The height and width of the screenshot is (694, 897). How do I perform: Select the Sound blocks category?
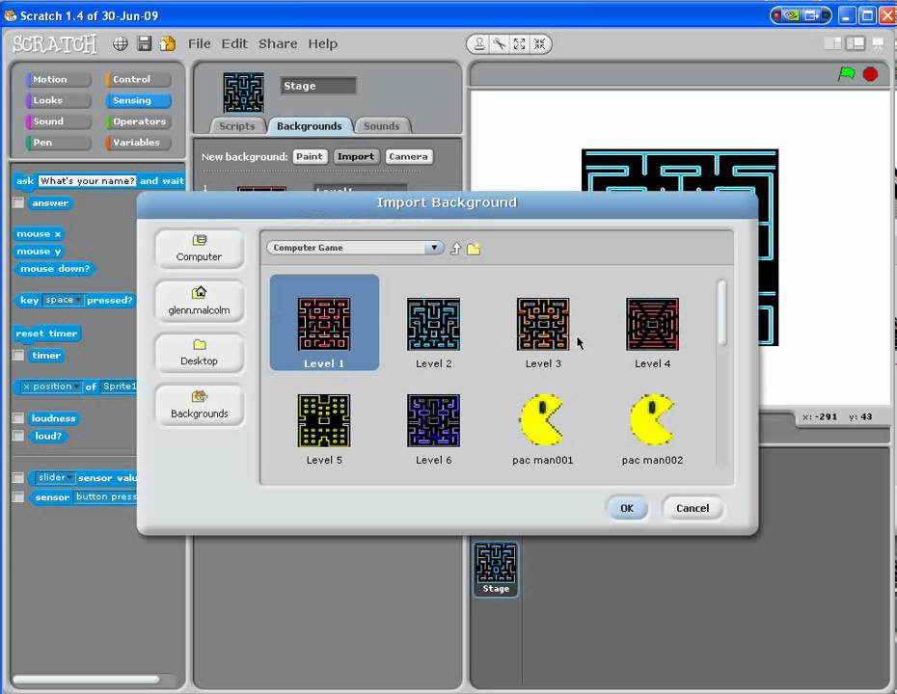tap(58, 121)
